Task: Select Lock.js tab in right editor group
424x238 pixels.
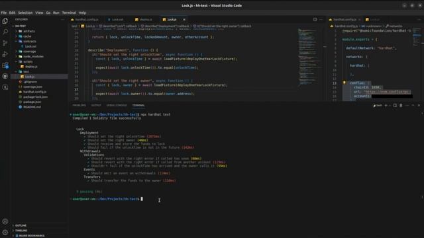Action: tap(374, 19)
